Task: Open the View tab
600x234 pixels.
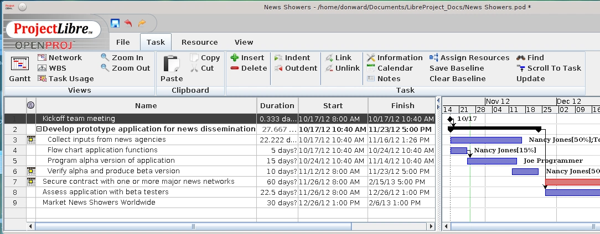Action: pyautogui.click(x=244, y=42)
